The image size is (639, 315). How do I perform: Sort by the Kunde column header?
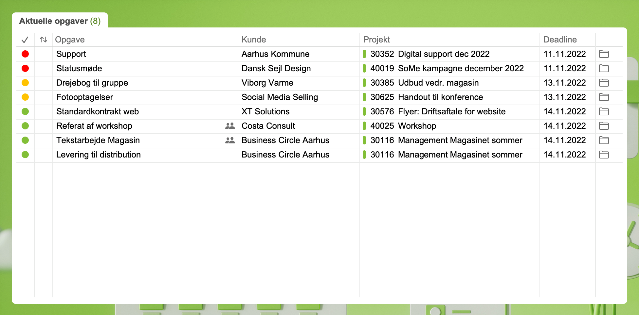point(254,40)
